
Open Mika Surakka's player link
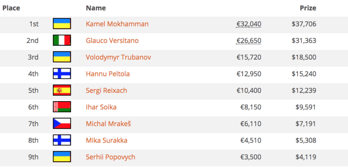tap(106, 141)
